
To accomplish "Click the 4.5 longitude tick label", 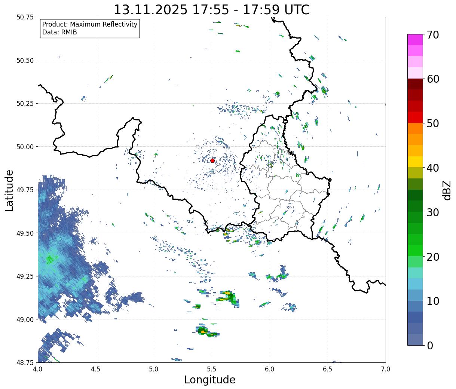I will pos(96,369).
